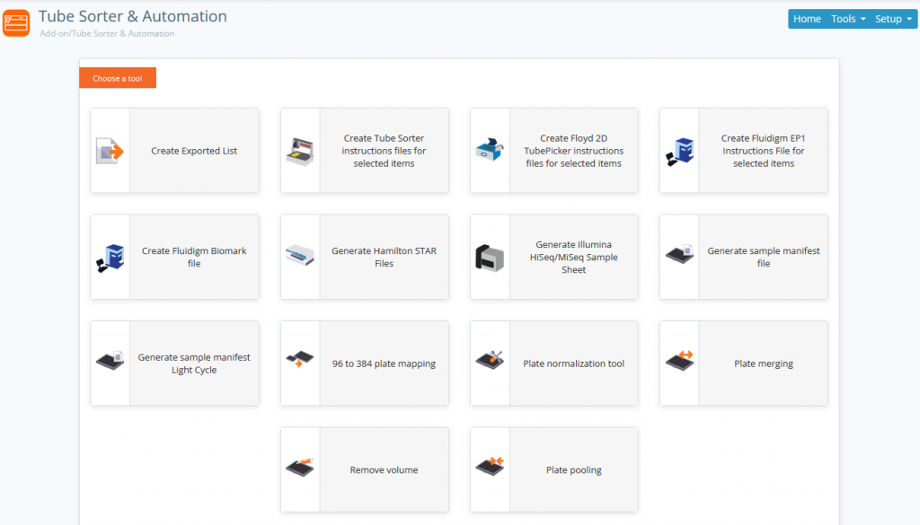920x525 pixels.
Task: Open Plate pooling tool
Action: pos(553,470)
